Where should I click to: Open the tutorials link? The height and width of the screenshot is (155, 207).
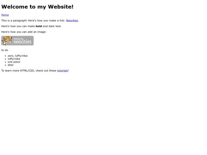(62, 71)
